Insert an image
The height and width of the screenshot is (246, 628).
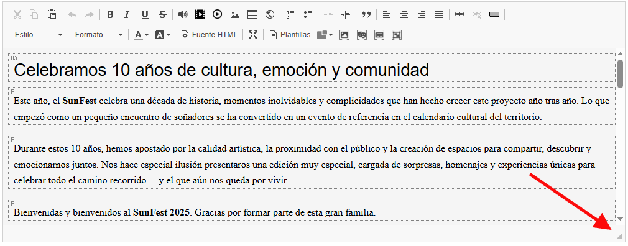pos(234,15)
